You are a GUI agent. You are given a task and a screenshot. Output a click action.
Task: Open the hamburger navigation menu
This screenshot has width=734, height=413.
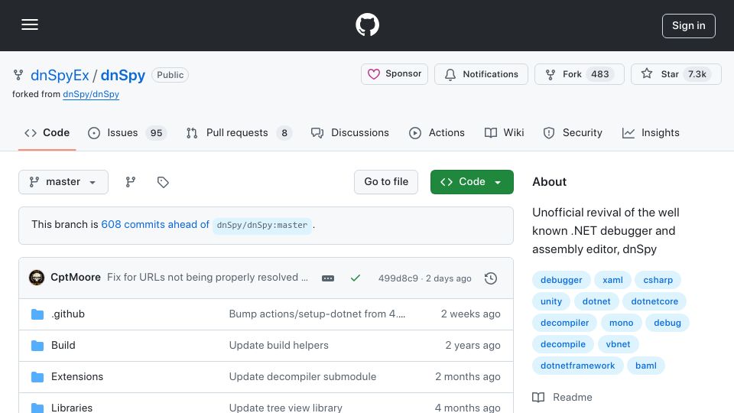click(30, 24)
